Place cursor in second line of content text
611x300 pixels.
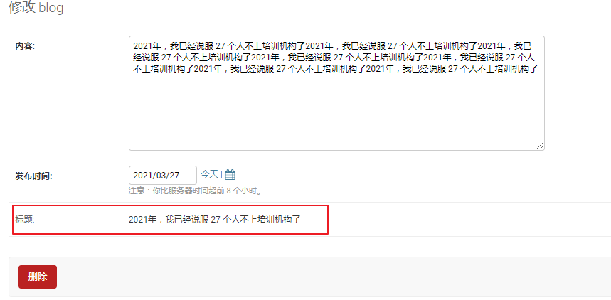click(334, 58)
